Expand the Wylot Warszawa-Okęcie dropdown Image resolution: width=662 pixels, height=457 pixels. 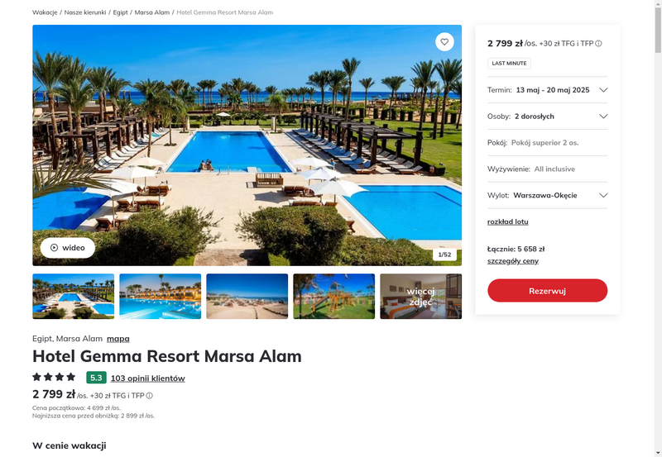click(x=547, y=195)
